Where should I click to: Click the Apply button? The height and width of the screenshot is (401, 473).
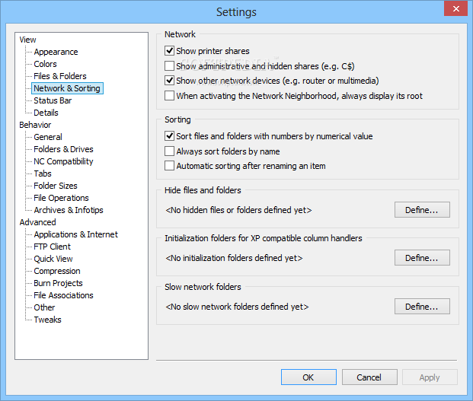click(x=430, y=377)
